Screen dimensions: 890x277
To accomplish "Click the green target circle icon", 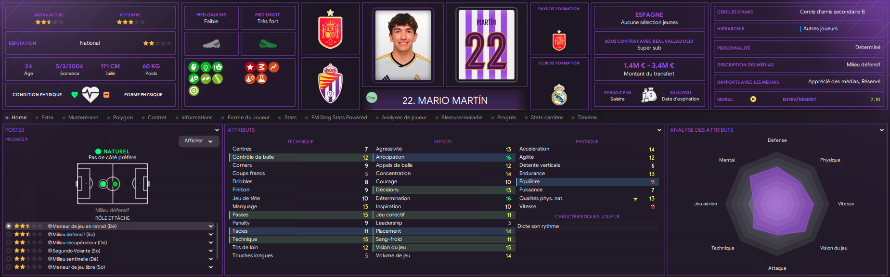I will 194,90.
